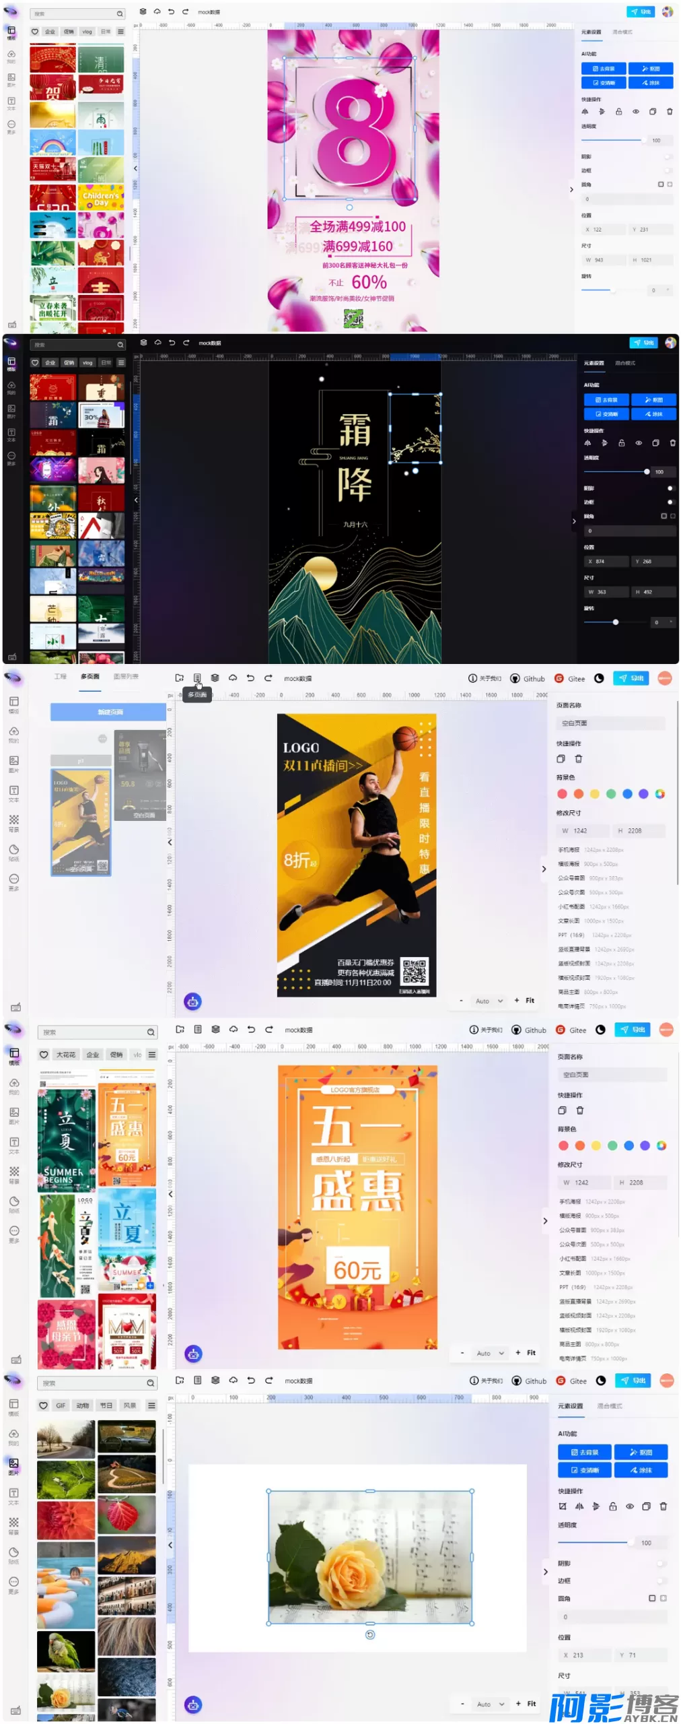Screen dimensions: 681x1724
Task: Click the opacity slider handle in the dark-themed editor
Action: pos(647,471)
